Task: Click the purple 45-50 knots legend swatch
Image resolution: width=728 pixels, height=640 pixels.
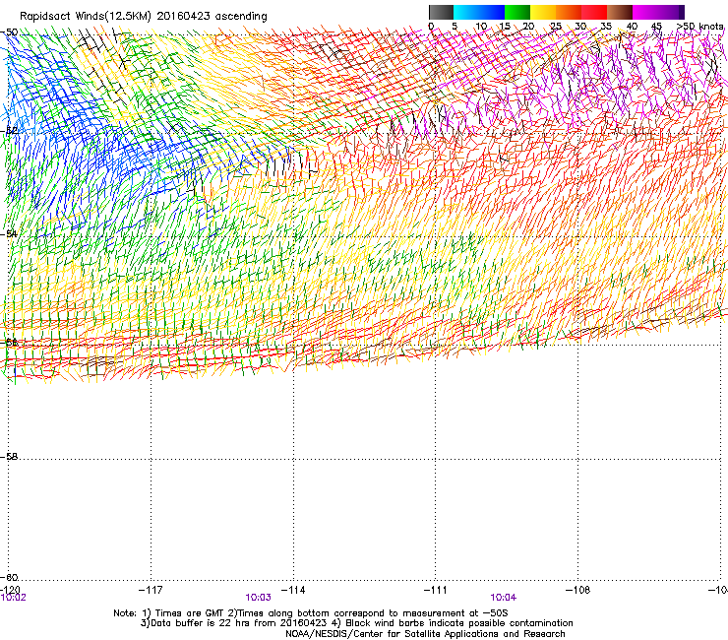Action: tap(671, 12)
